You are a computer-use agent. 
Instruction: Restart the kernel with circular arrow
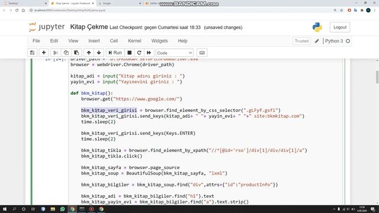click(x=139, y=53)
